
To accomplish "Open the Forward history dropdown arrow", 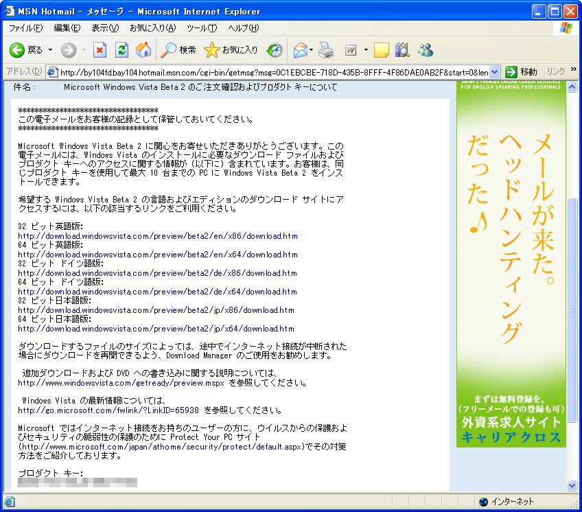I will point(84,49).
